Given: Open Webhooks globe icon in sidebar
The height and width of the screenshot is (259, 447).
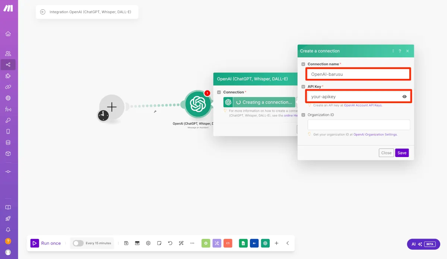Looking at the screenshot, I should pyautogui.click(x=8, y=98).
